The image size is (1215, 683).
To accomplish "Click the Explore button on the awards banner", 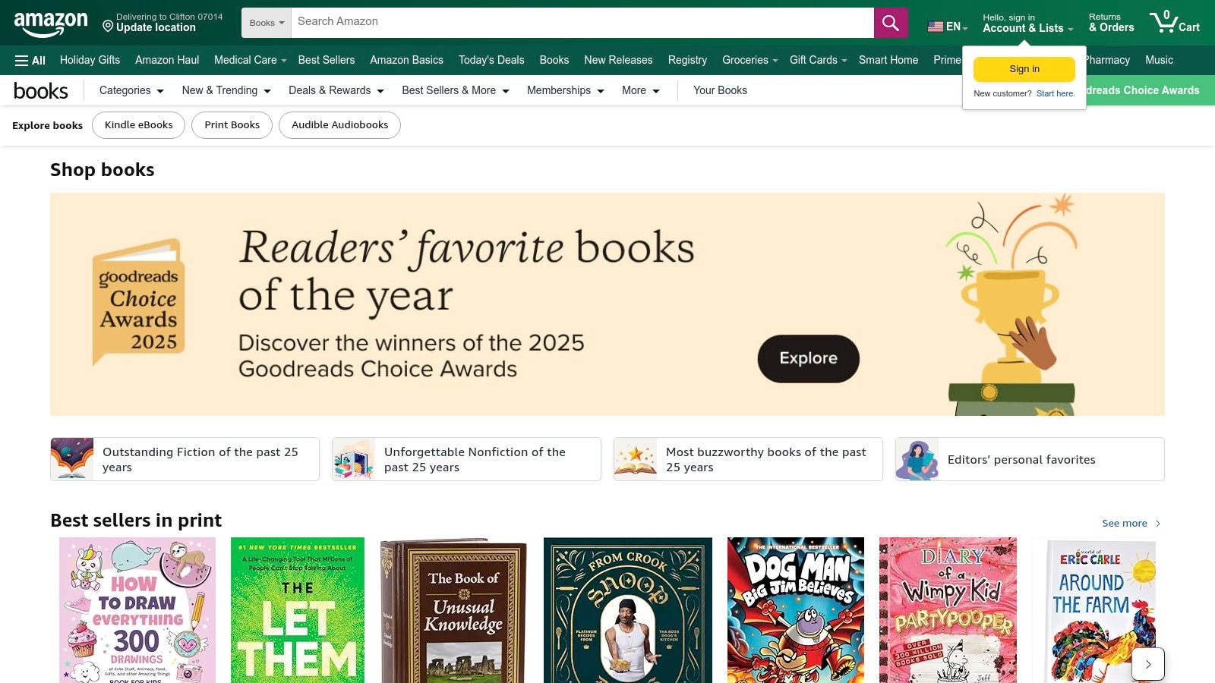I will [x=807, y=358].
